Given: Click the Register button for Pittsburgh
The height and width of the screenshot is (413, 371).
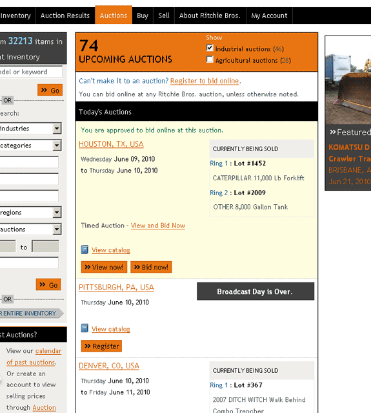Looking at the screenshot, I should (101, 346).
